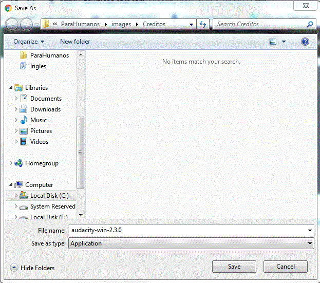Open the Videos library
320x283 pixels.
[x=34, y=142]
